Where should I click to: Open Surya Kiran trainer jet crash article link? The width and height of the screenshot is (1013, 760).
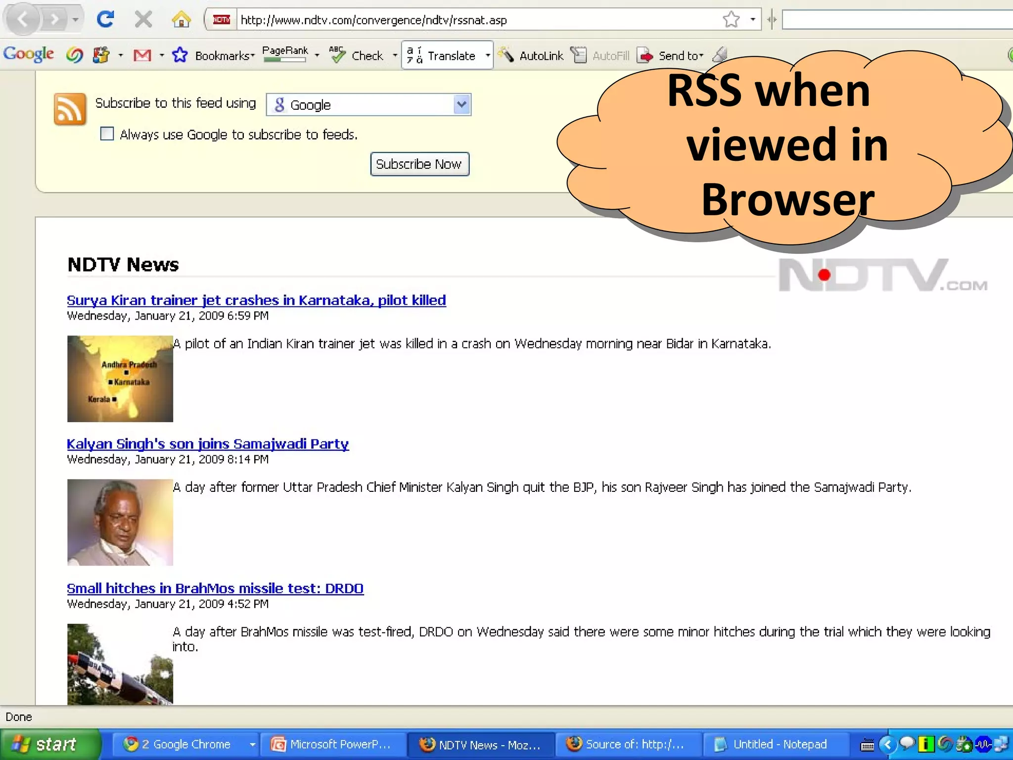256,300
